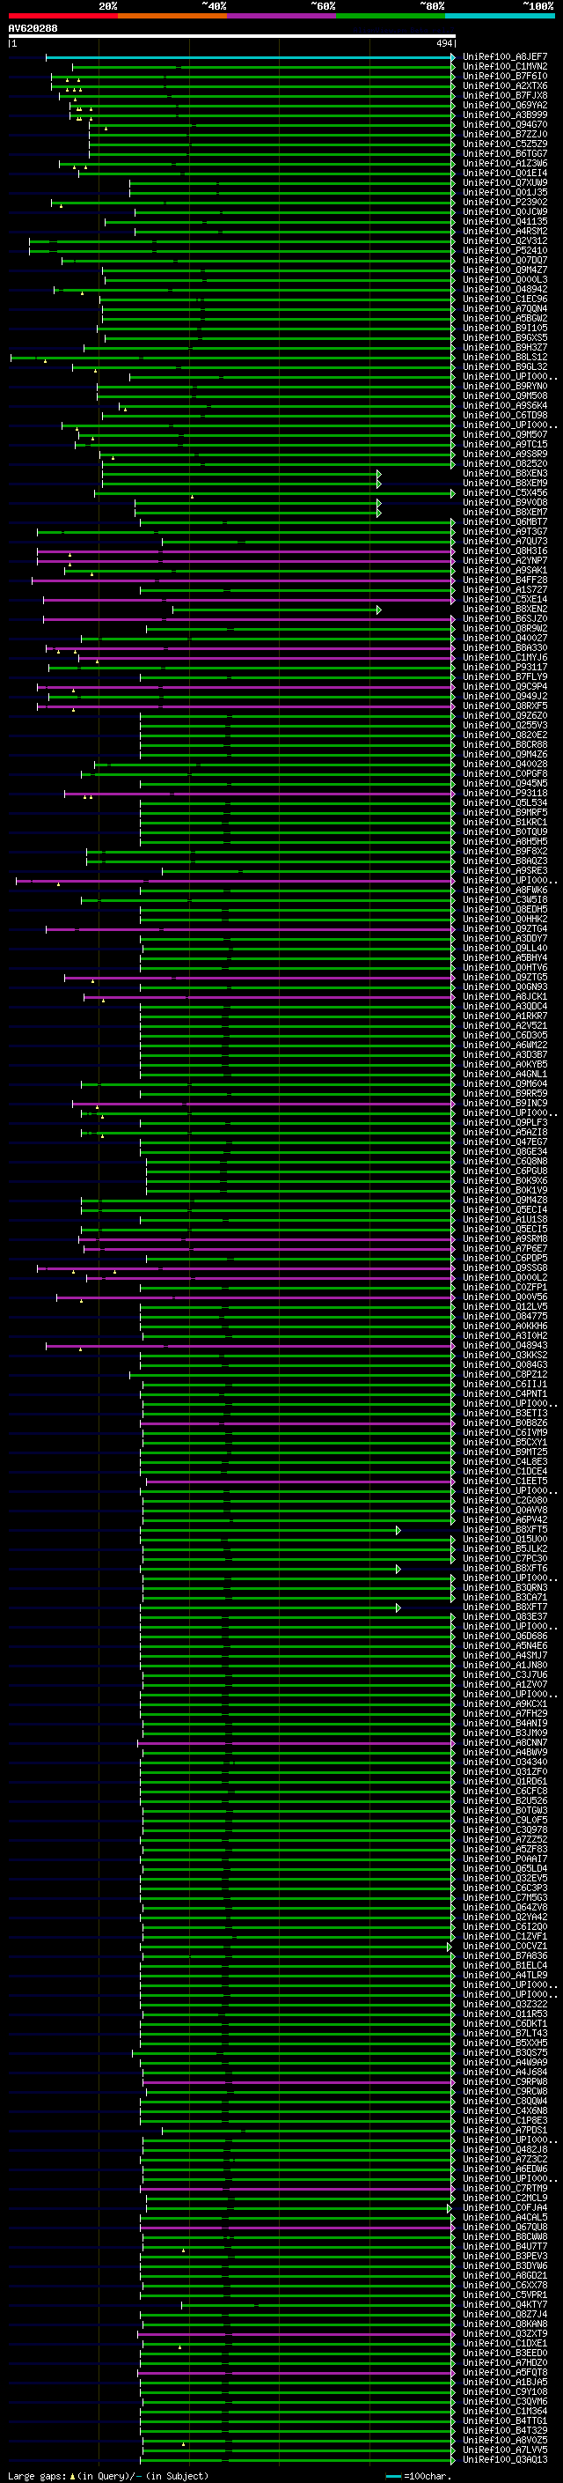Select hit UniRef100_C3W5I8
This screenshot has height=2483, width=563.
click(505, 900)
